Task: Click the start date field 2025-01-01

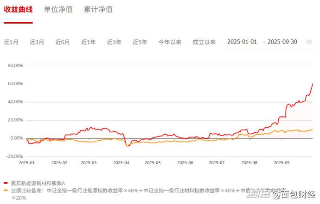Action: point(242,42)
